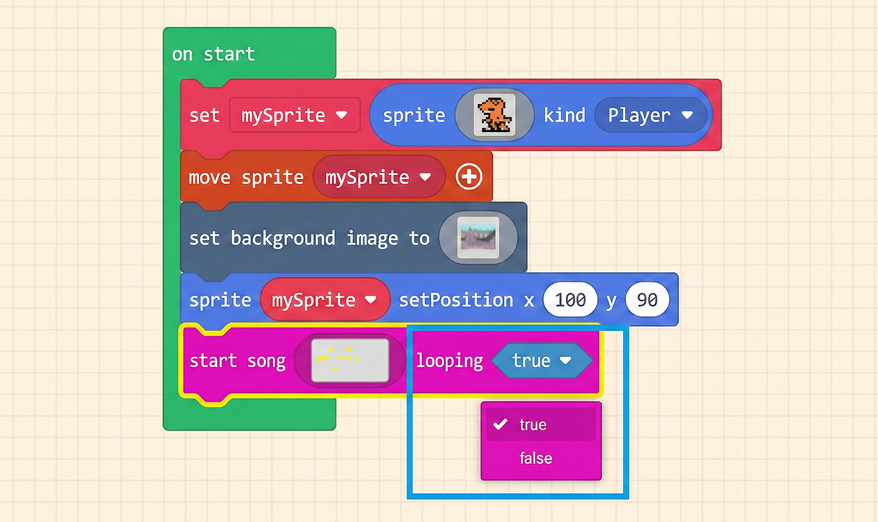Click the blue 'sprite' kind block label

coord(413,116)
